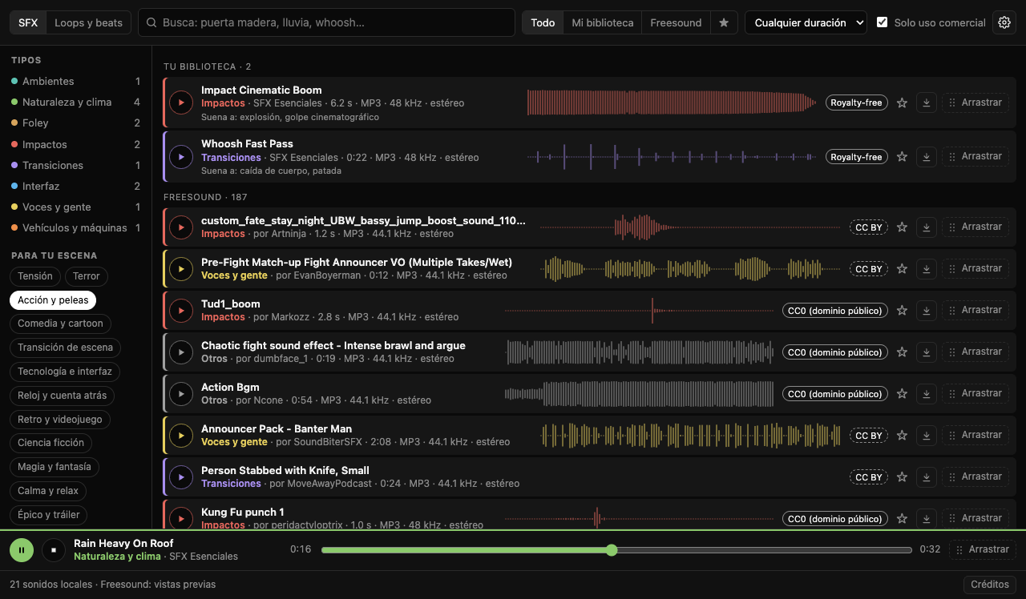
Task: Open the Cualquier duración dropdown
Action: (x=806, y=22)
